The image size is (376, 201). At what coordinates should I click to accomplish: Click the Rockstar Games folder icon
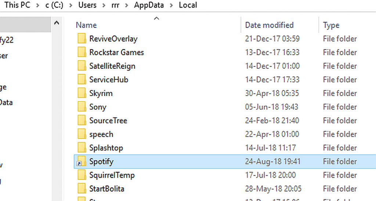pyautogui.click(x=82, y=53)
